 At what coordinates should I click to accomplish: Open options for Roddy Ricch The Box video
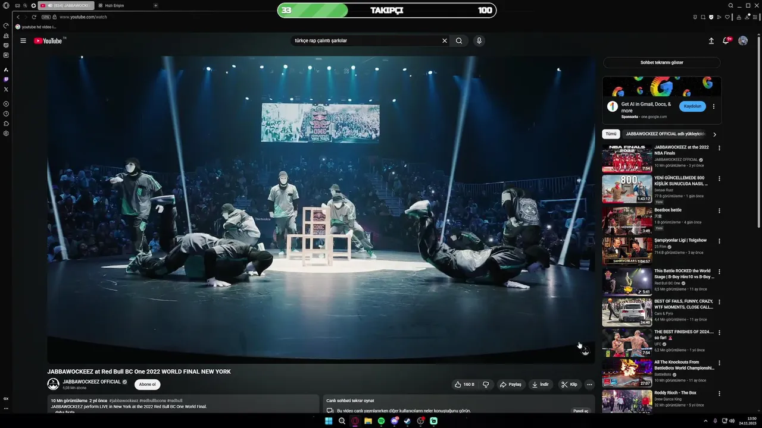719,394
